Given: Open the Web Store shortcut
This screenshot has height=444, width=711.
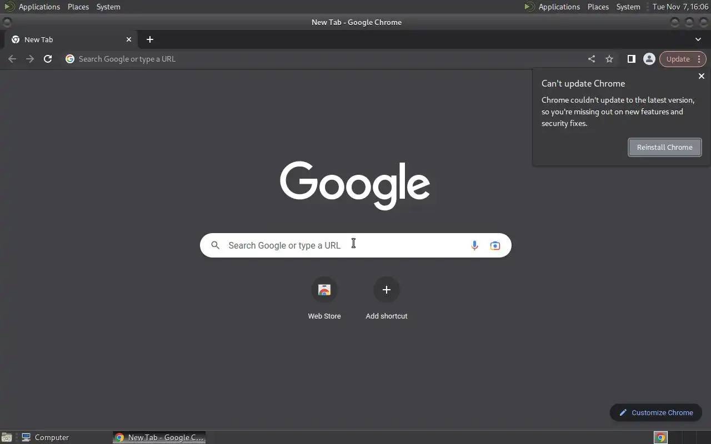Looking at the screenshot, I should (x=324, y=299).
